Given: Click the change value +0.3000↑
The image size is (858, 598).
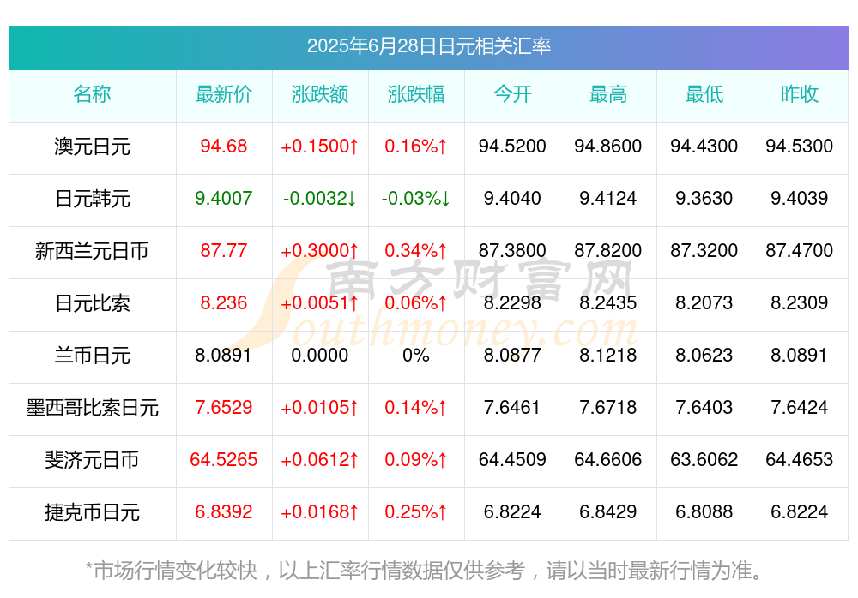Looking at the screenshot, I should tap(320, 251).
